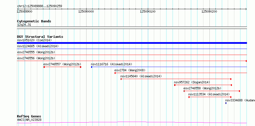Open the esv2746558 (Wong2012b) label
The image size is (255, 126).
click(203, 88)
